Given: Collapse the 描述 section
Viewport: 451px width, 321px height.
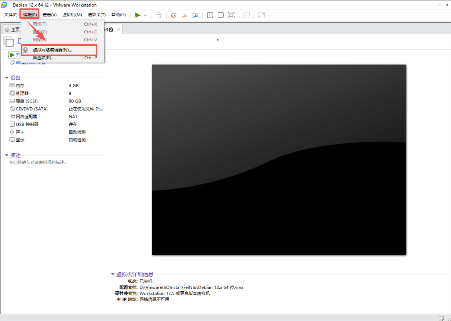Looking at the screenshot, I should coord(7,155).
